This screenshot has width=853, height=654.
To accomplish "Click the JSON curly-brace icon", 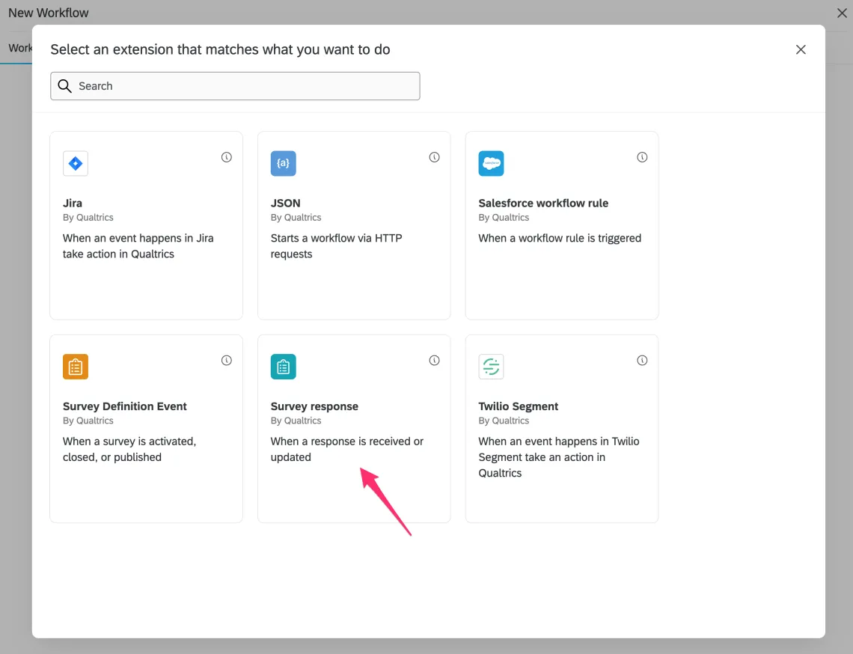I will 284,163.
